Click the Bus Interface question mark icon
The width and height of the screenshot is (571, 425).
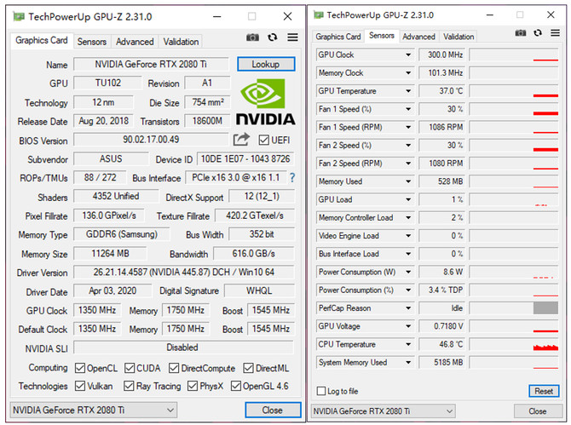point(292,177)
